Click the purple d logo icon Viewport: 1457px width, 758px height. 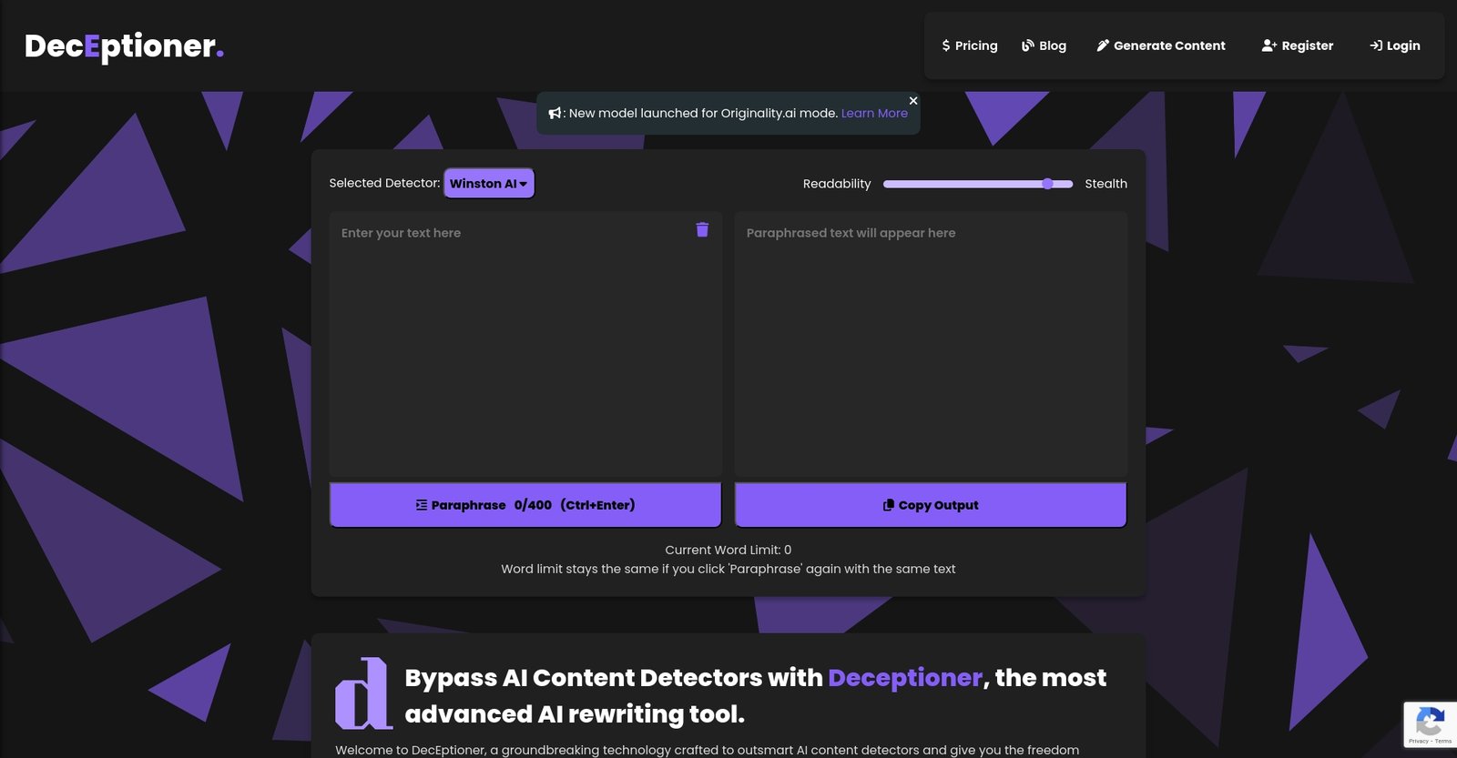363,693
